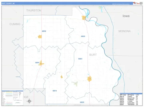The width and height of the screenshot is (144, 108).
Task: Click the green park area near Tekamah
Action: point(75,84)
